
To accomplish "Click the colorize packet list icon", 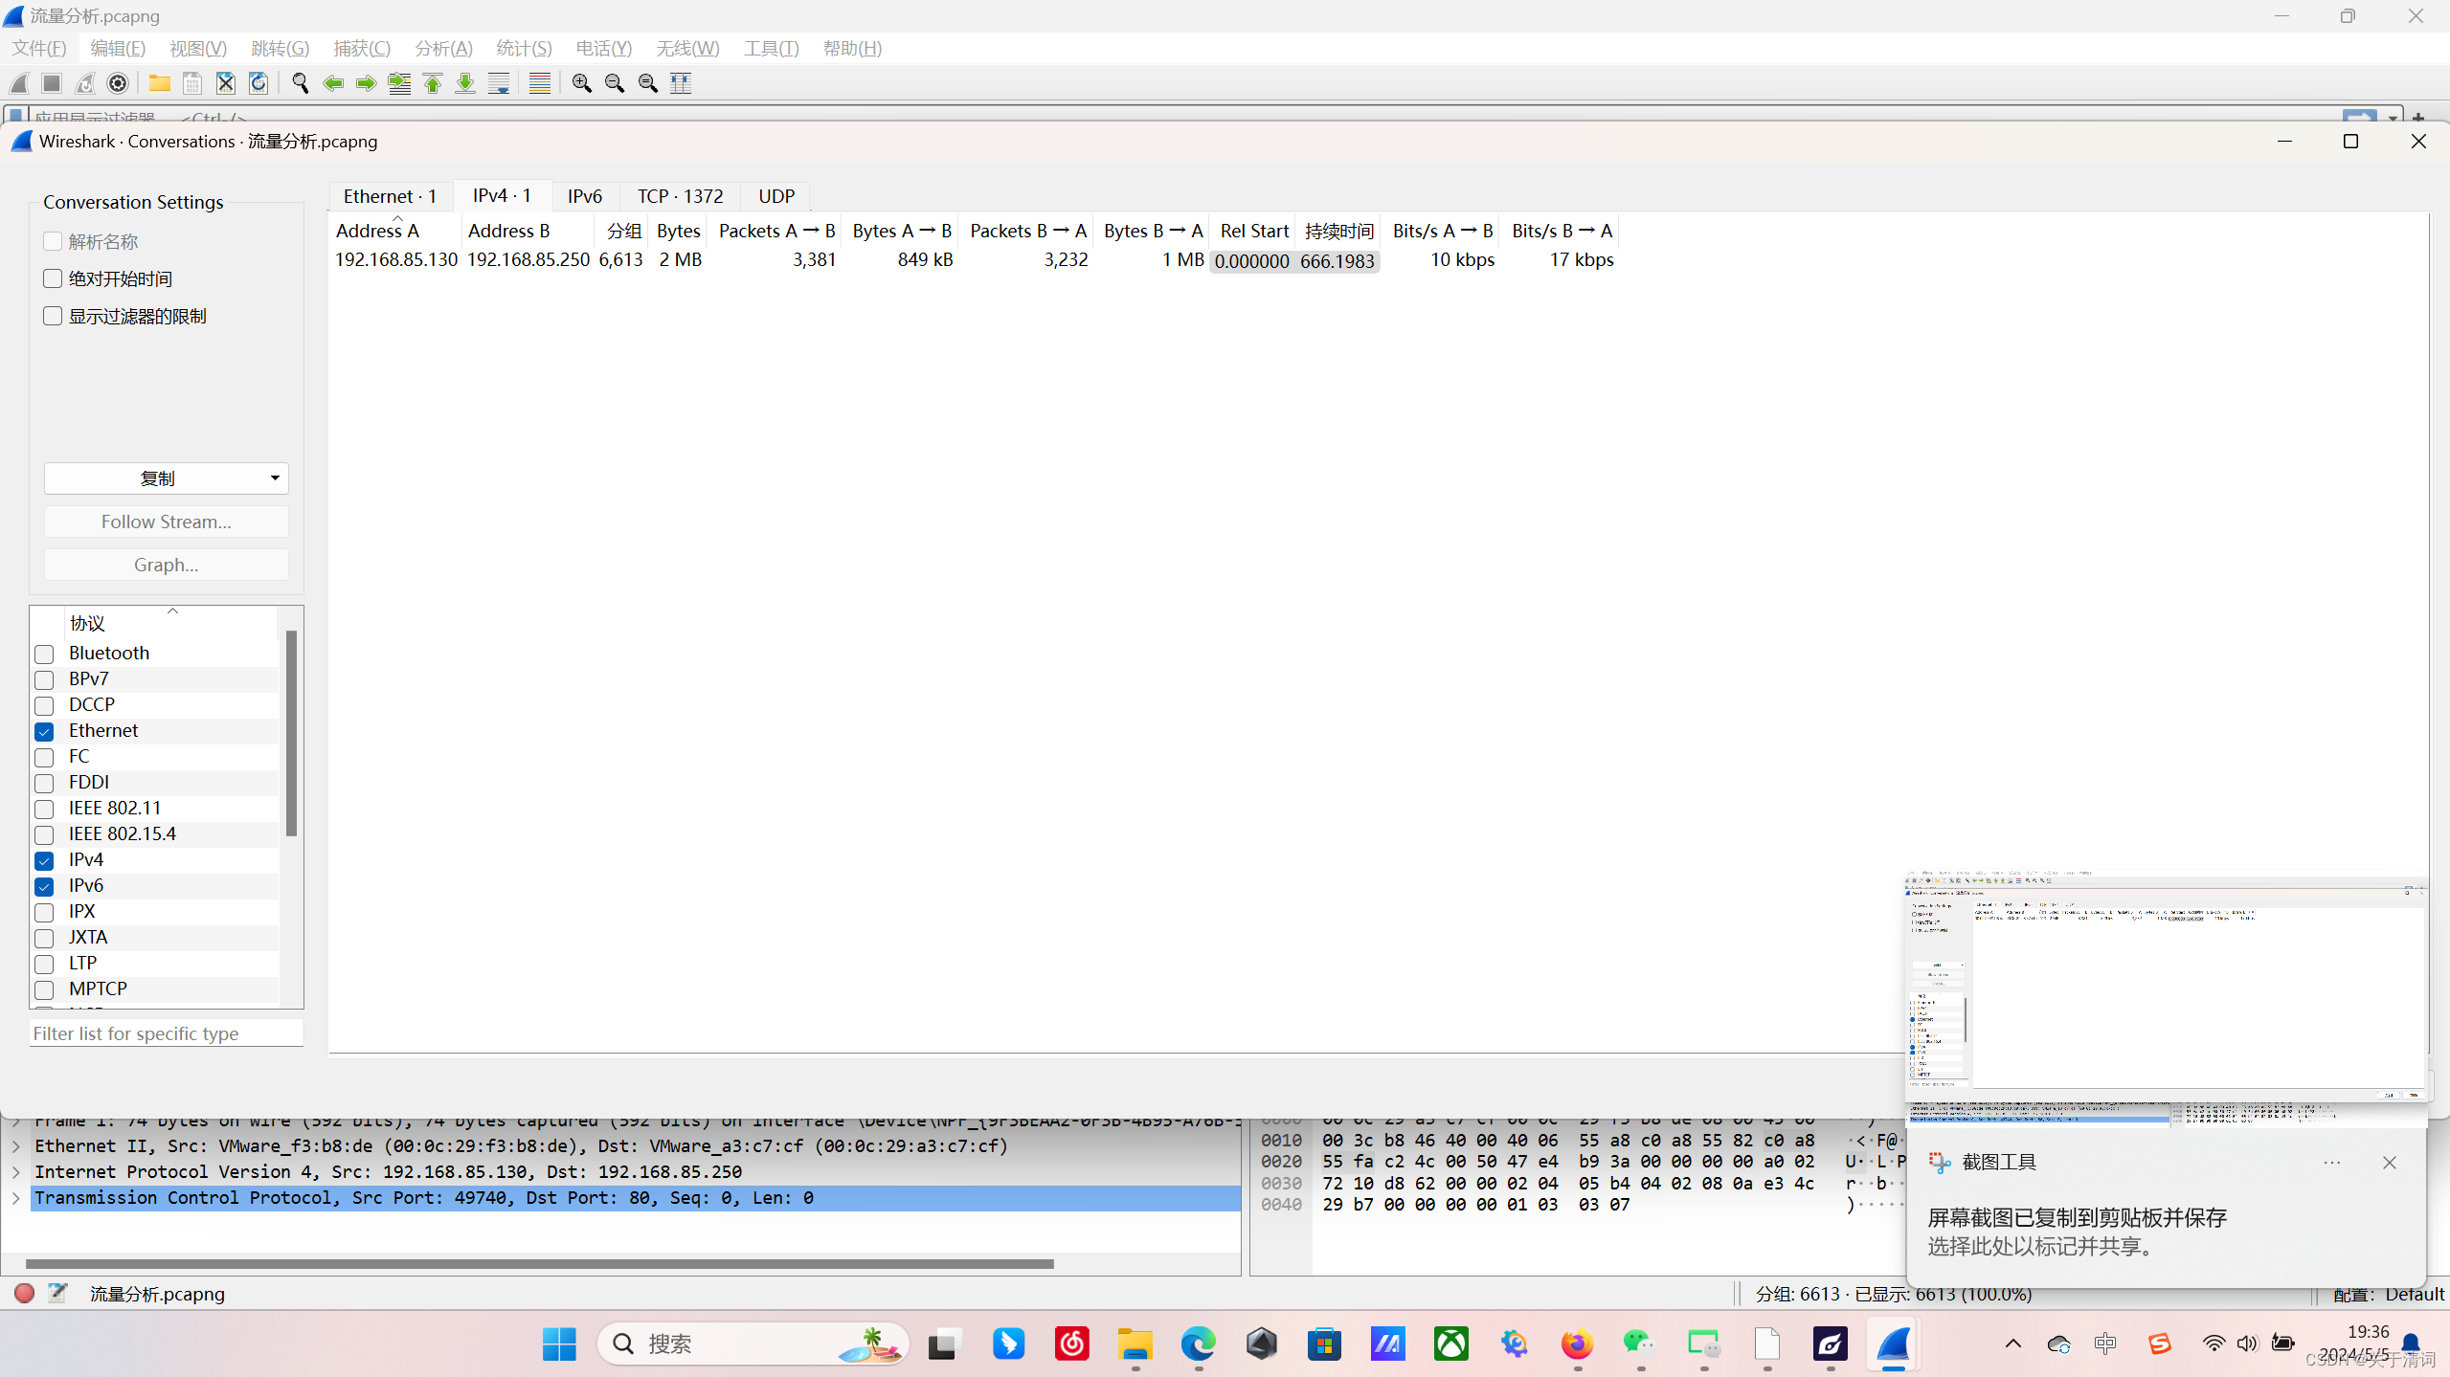I will 540,83.
